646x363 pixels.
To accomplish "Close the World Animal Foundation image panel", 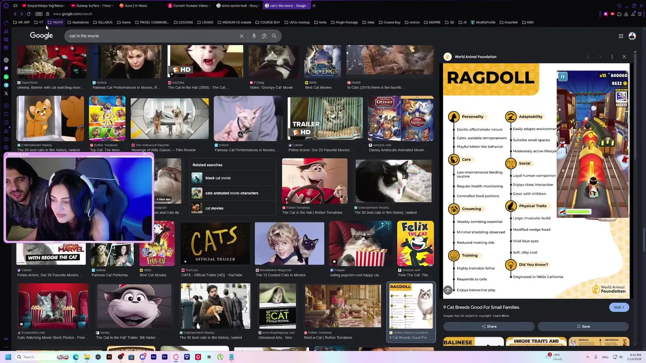I will tap(624, 57).
